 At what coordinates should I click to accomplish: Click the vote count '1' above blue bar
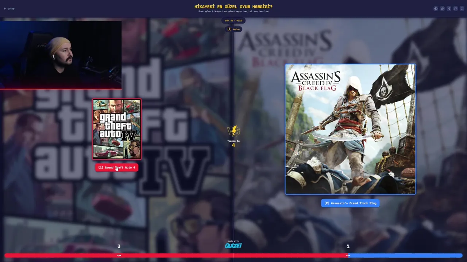[348, 246]
